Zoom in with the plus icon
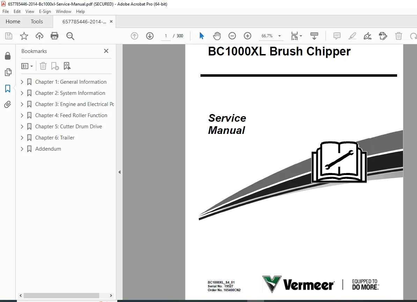417x302 pixels. 248,36
